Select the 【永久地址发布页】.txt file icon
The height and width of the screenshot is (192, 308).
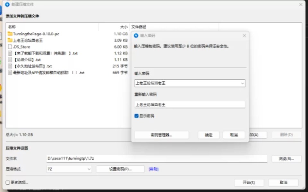tap(10, 66)
